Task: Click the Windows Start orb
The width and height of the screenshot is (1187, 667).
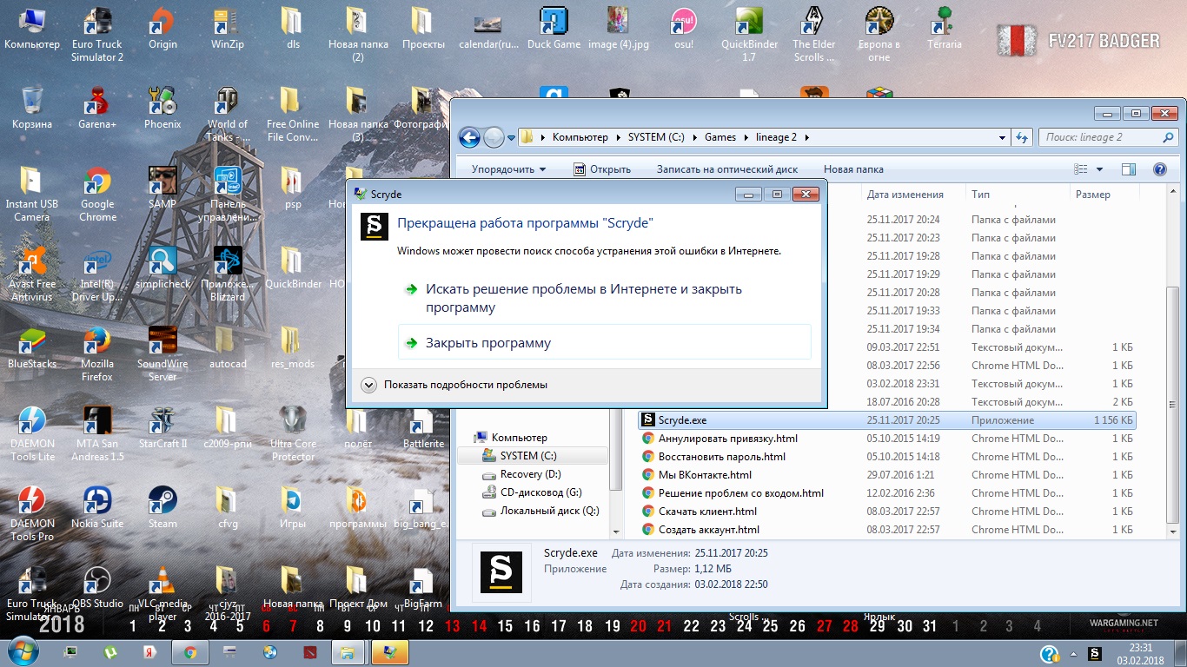Action: [22, 650]
